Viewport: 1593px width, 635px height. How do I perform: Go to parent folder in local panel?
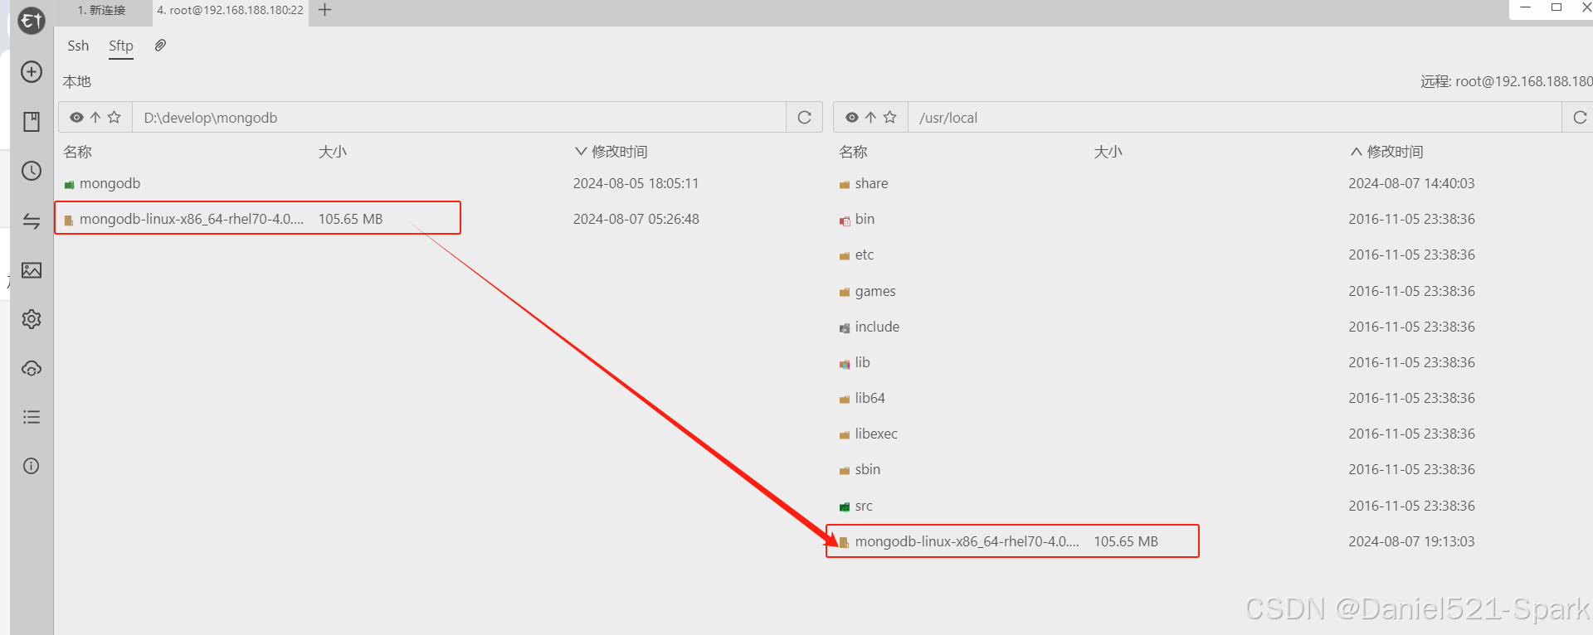pos(95,118)
